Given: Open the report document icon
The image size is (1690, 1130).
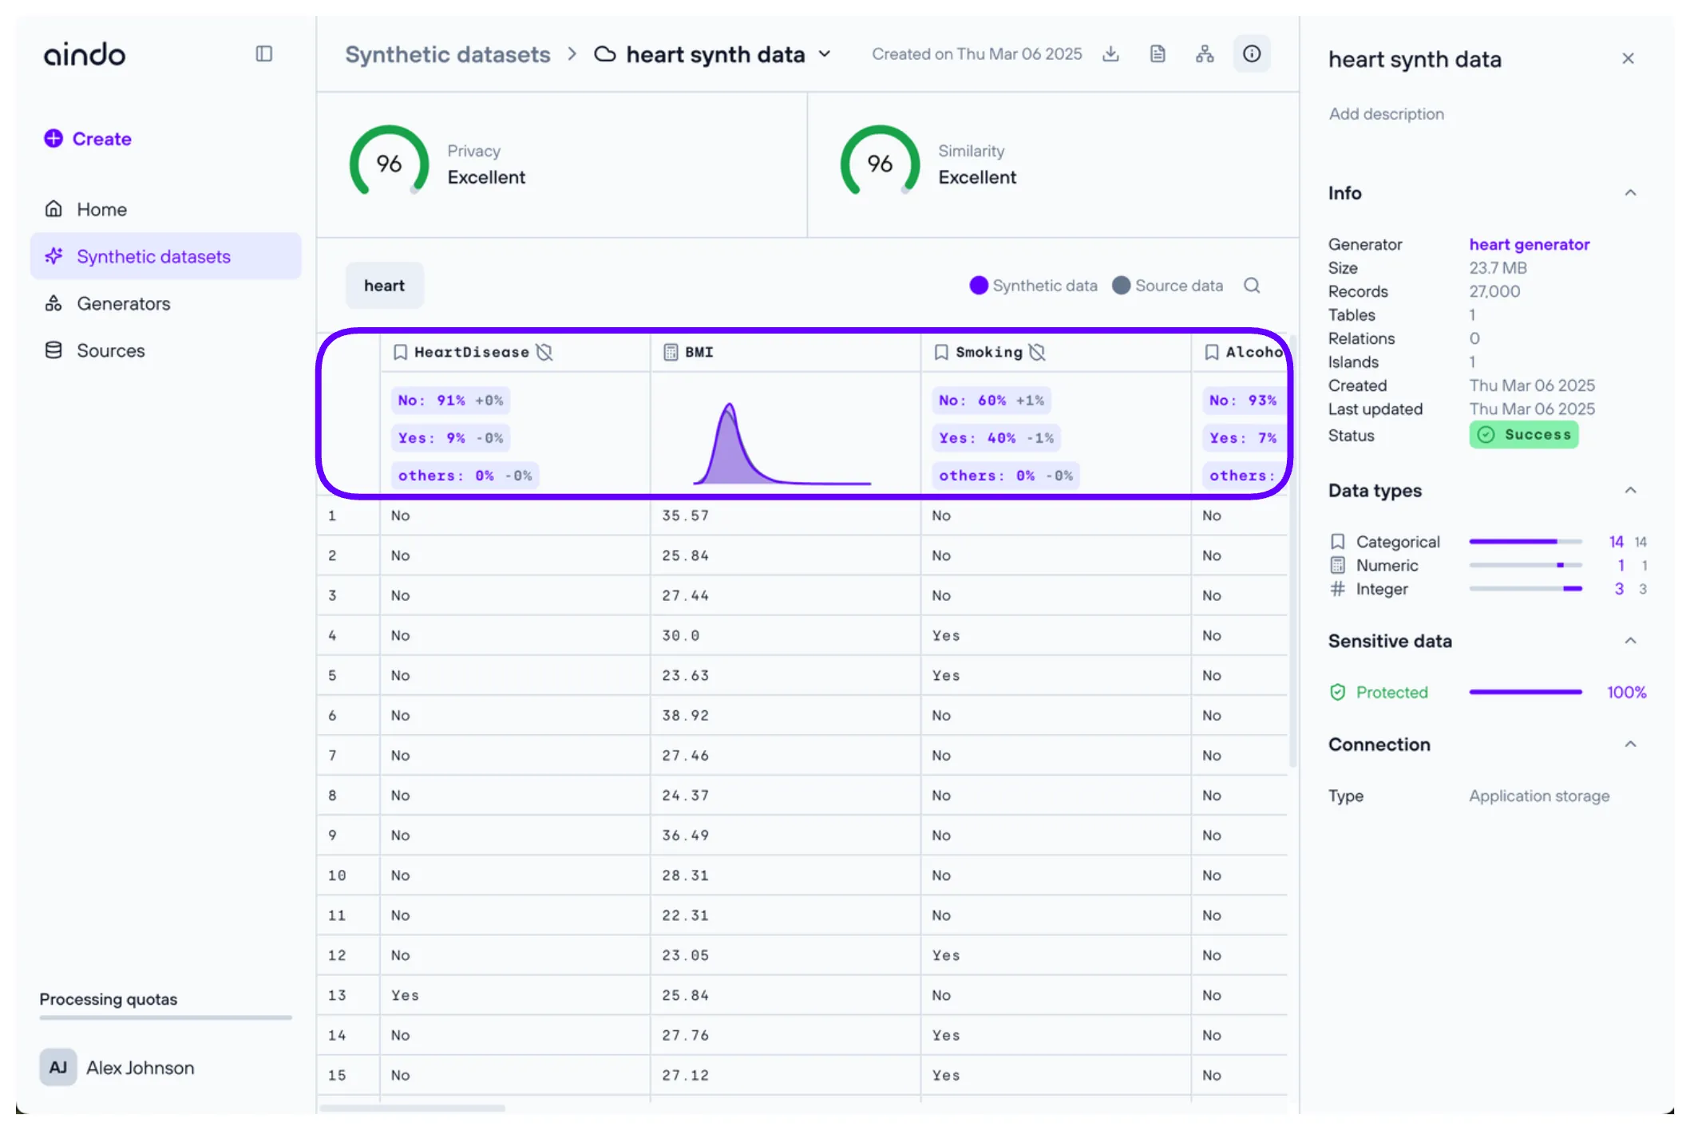Looking at the screenshot, I should [x=1158, y=54].
